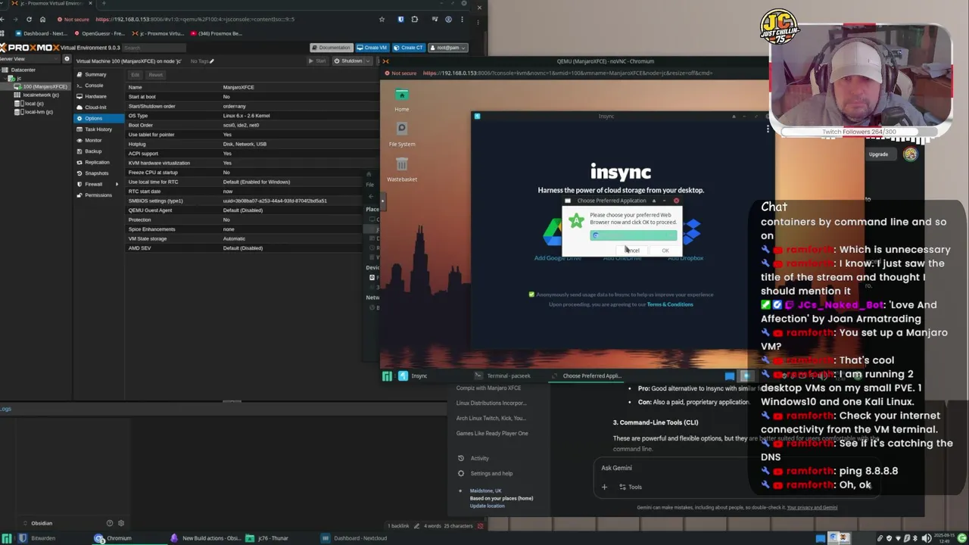The width and height of the screenshot is (969, 545).
Task: Click OK in Choose Preferred Application dialog
Action: tap(665, 251)
